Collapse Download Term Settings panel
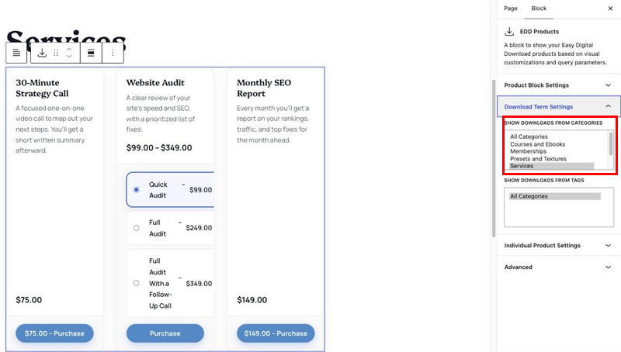Image resolution: width=621 pixels, height=352 pixels. coord(558,107)
